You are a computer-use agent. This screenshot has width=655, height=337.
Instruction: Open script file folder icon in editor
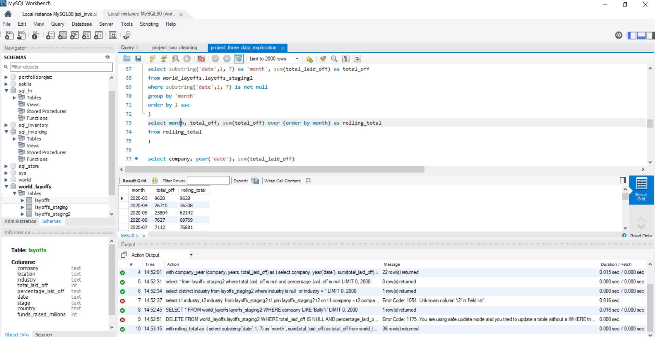click(127, 59)
